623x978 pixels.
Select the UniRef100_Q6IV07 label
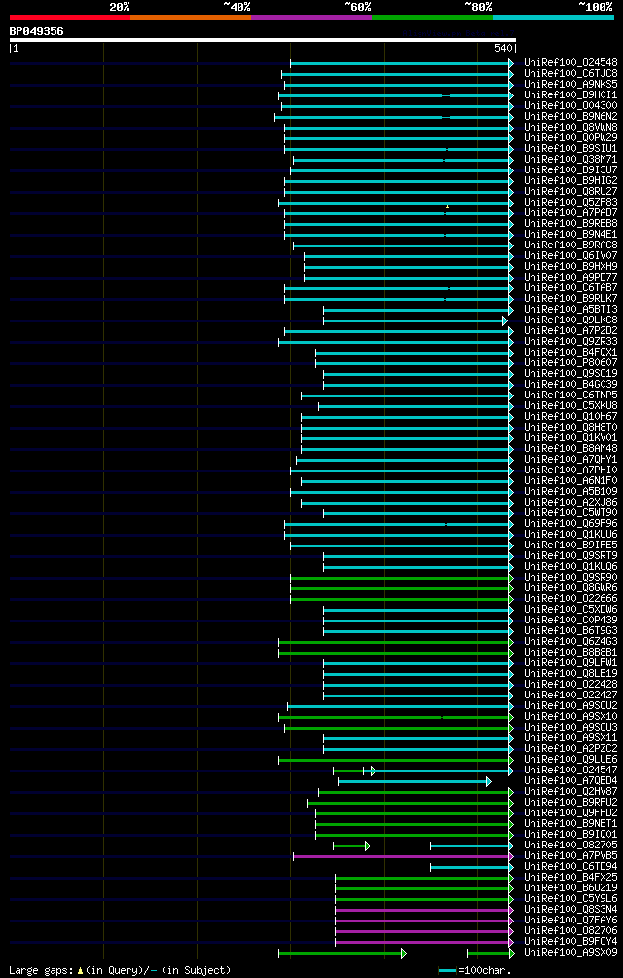[x=570, y=255]
